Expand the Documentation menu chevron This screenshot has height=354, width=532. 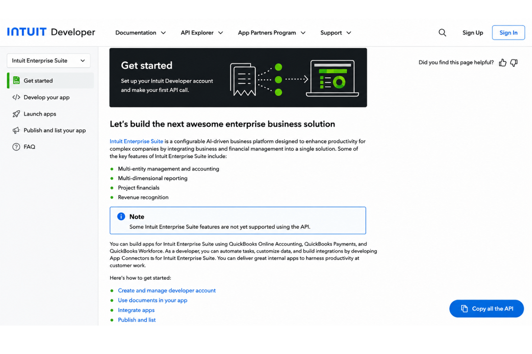tap(163, 33)
